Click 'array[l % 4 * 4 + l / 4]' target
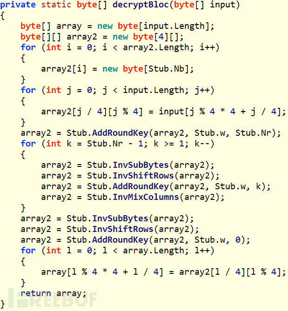This screenshot has height=311, width=288. pos(102,272)
